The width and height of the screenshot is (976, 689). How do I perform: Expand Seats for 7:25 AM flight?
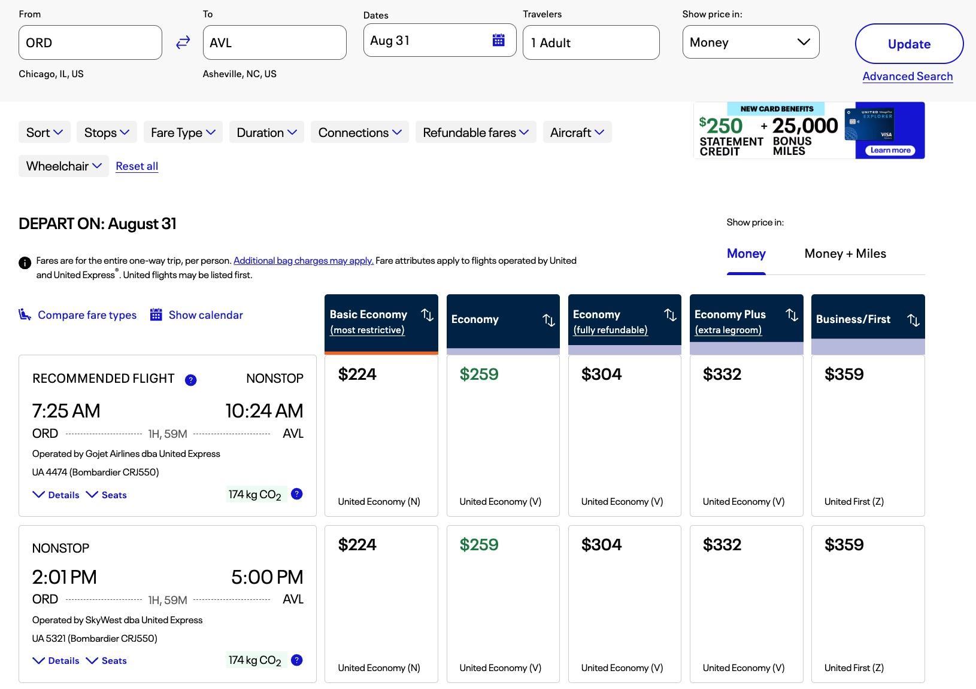point(107,495)
